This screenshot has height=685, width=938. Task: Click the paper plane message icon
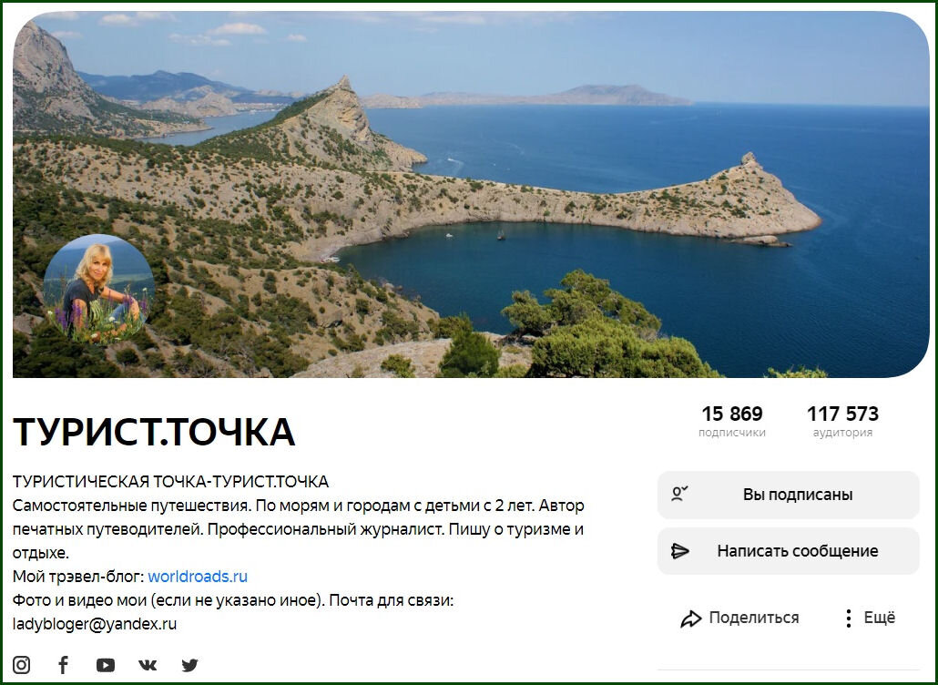[x=680, y=551]
